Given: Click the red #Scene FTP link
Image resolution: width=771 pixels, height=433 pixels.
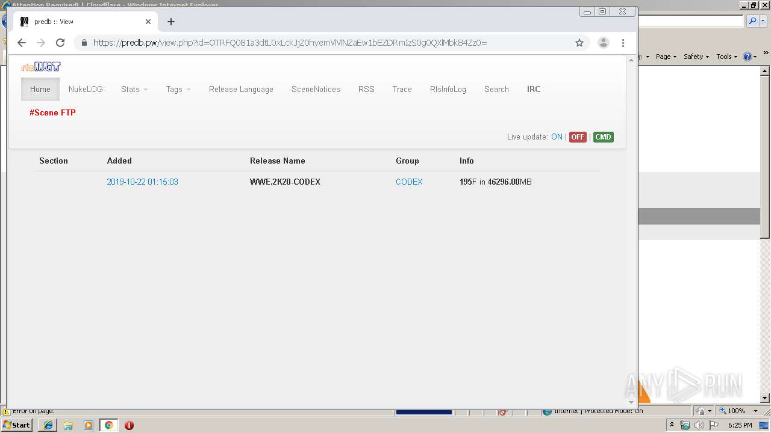Looking at the screenshot, I should (x=52, y=112).
